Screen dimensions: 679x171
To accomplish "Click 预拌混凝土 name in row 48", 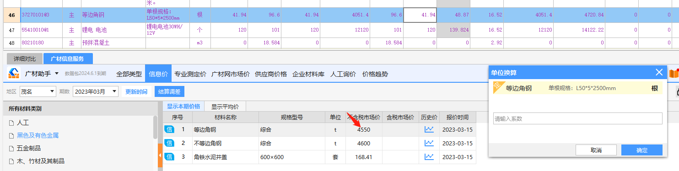I will coord(96,43).
